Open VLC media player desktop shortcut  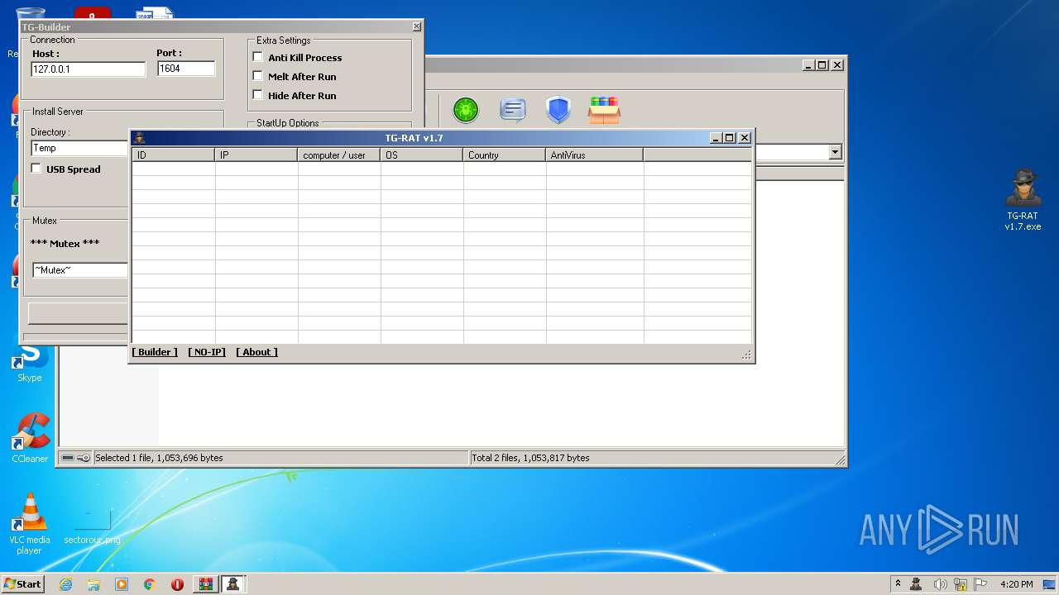[x=30, y=524]
